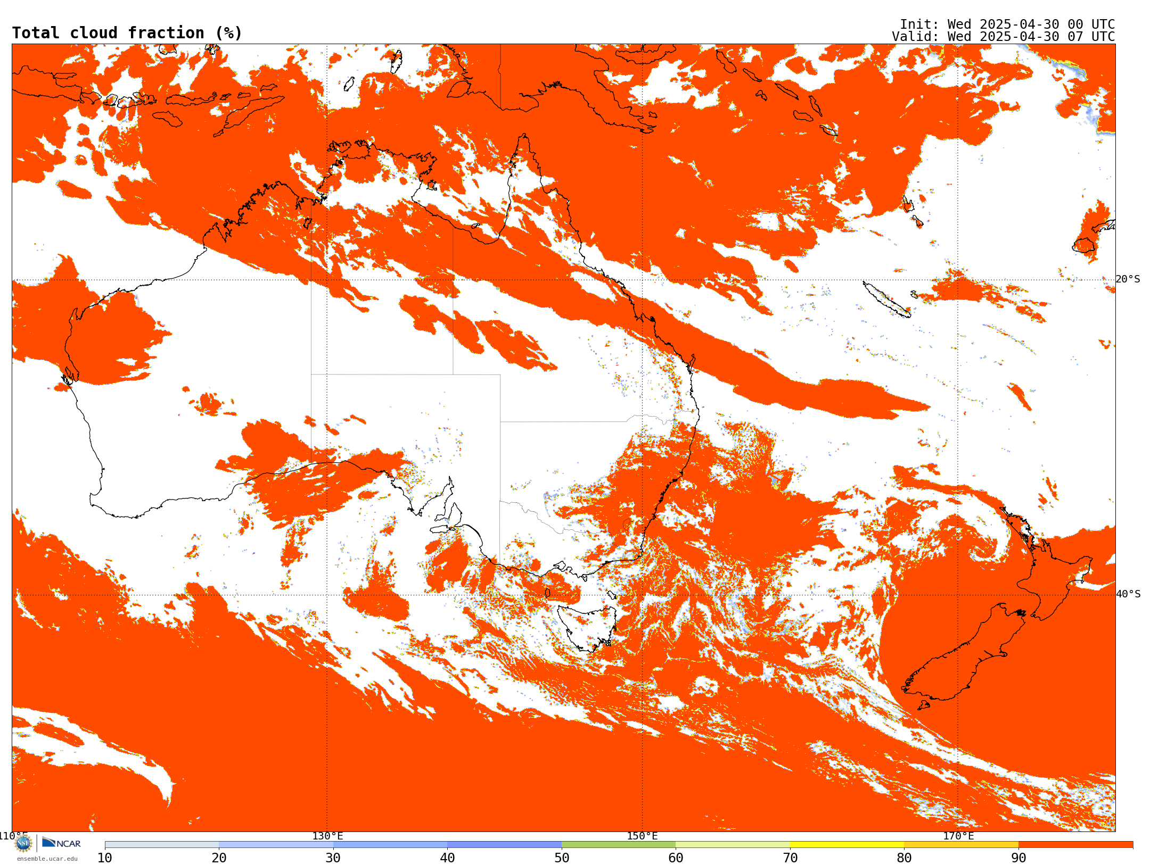Click the periwinkle 40-50 colorbar segment
This screenshot has width=1150, height=865.
[x=504, y=845]
